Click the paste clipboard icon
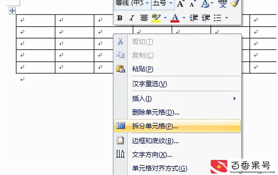 click(121, 69)
